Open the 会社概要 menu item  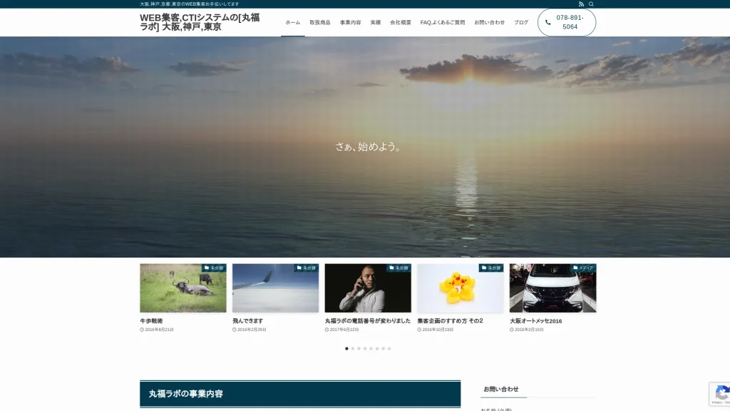[401, 22]
